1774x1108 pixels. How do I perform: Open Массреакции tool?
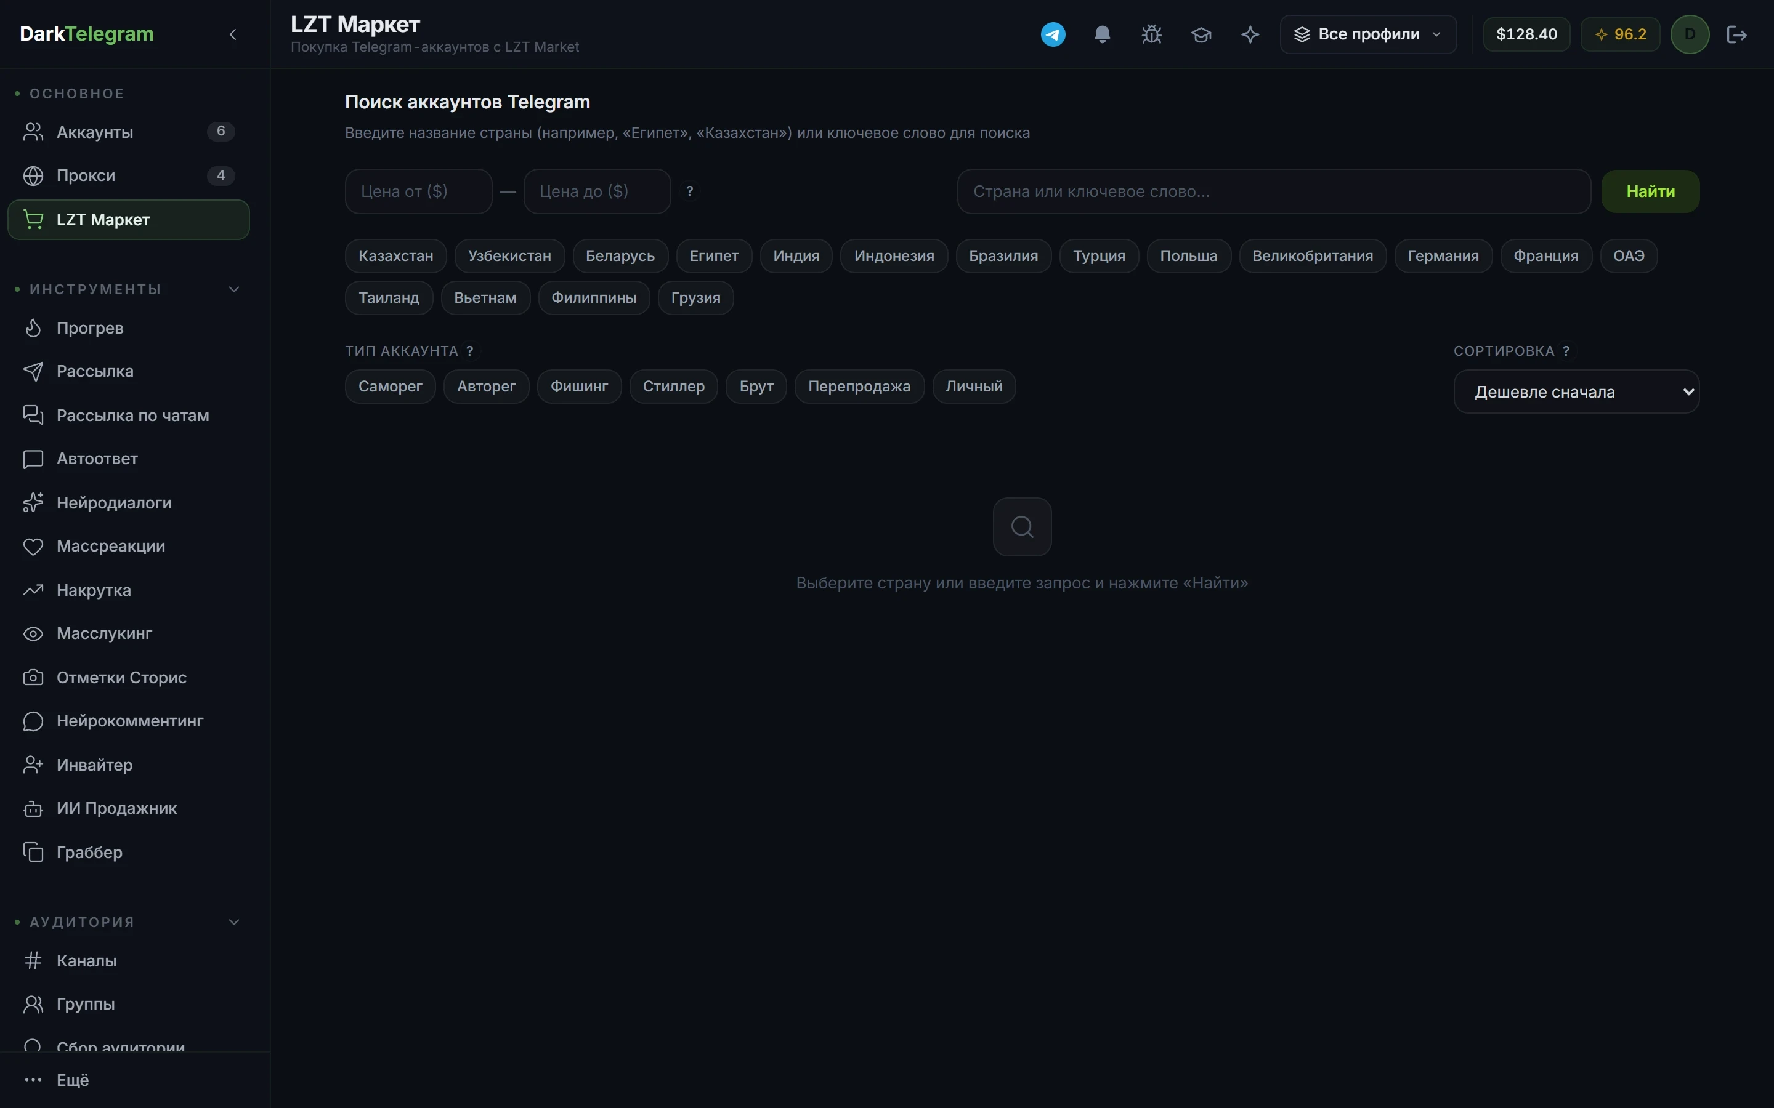pos(128,546)
